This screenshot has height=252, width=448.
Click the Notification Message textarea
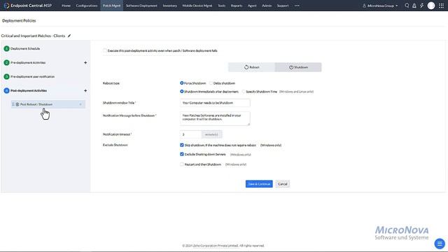point(215,118)
